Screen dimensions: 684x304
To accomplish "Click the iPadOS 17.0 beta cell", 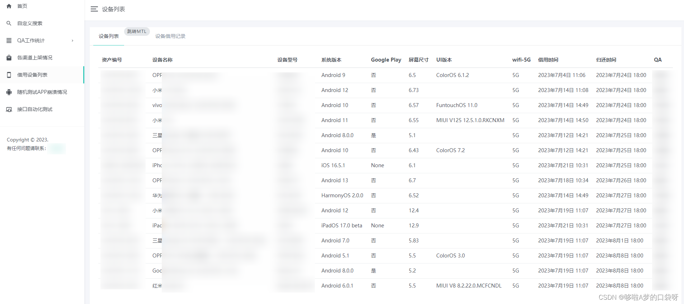I will (342, 226).
